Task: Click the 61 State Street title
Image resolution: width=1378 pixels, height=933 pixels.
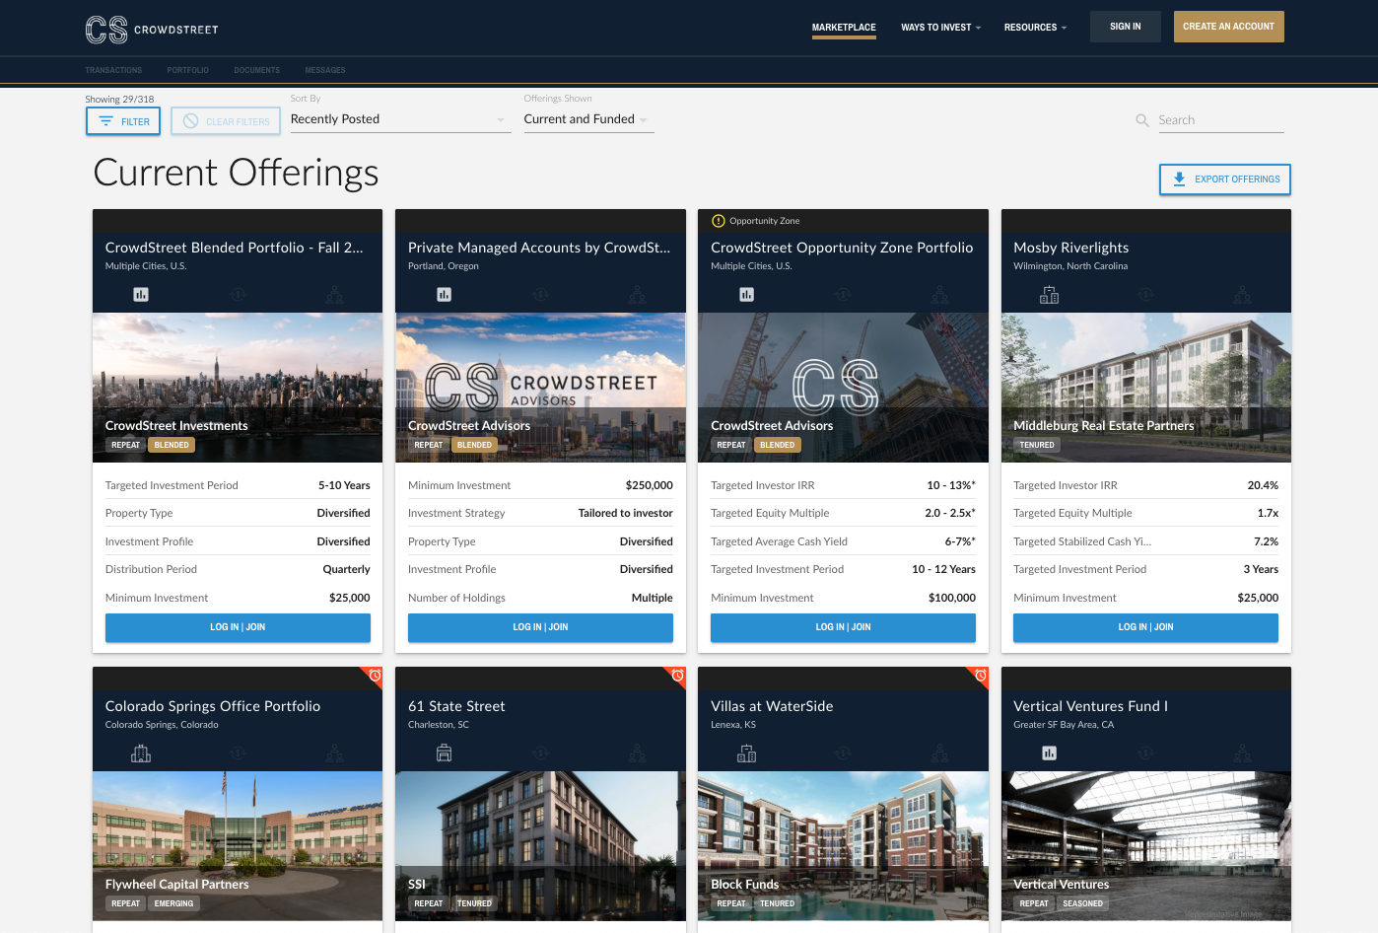Action: (x=456, y=706)
